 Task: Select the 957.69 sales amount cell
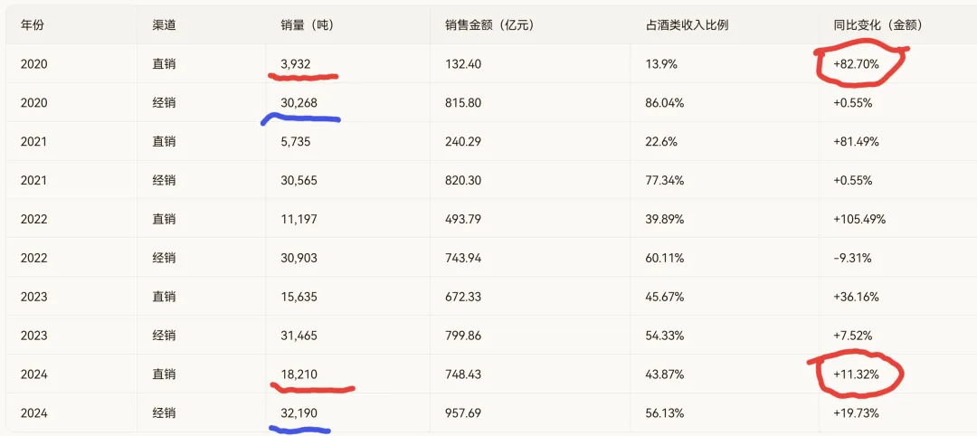463,413
